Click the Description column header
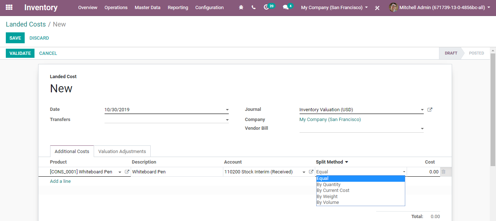The width and height of the screenshot is (496, 221). 144,162
